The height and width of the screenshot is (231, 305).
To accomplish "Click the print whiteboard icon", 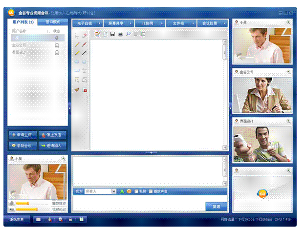I will tap(120, 34).
